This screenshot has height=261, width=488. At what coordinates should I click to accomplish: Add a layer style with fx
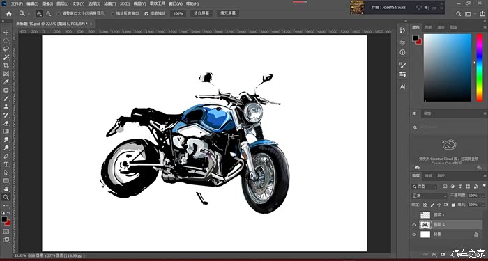[434, 255]
